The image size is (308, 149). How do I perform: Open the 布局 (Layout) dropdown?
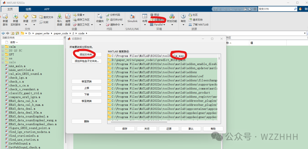pos(145,25)
